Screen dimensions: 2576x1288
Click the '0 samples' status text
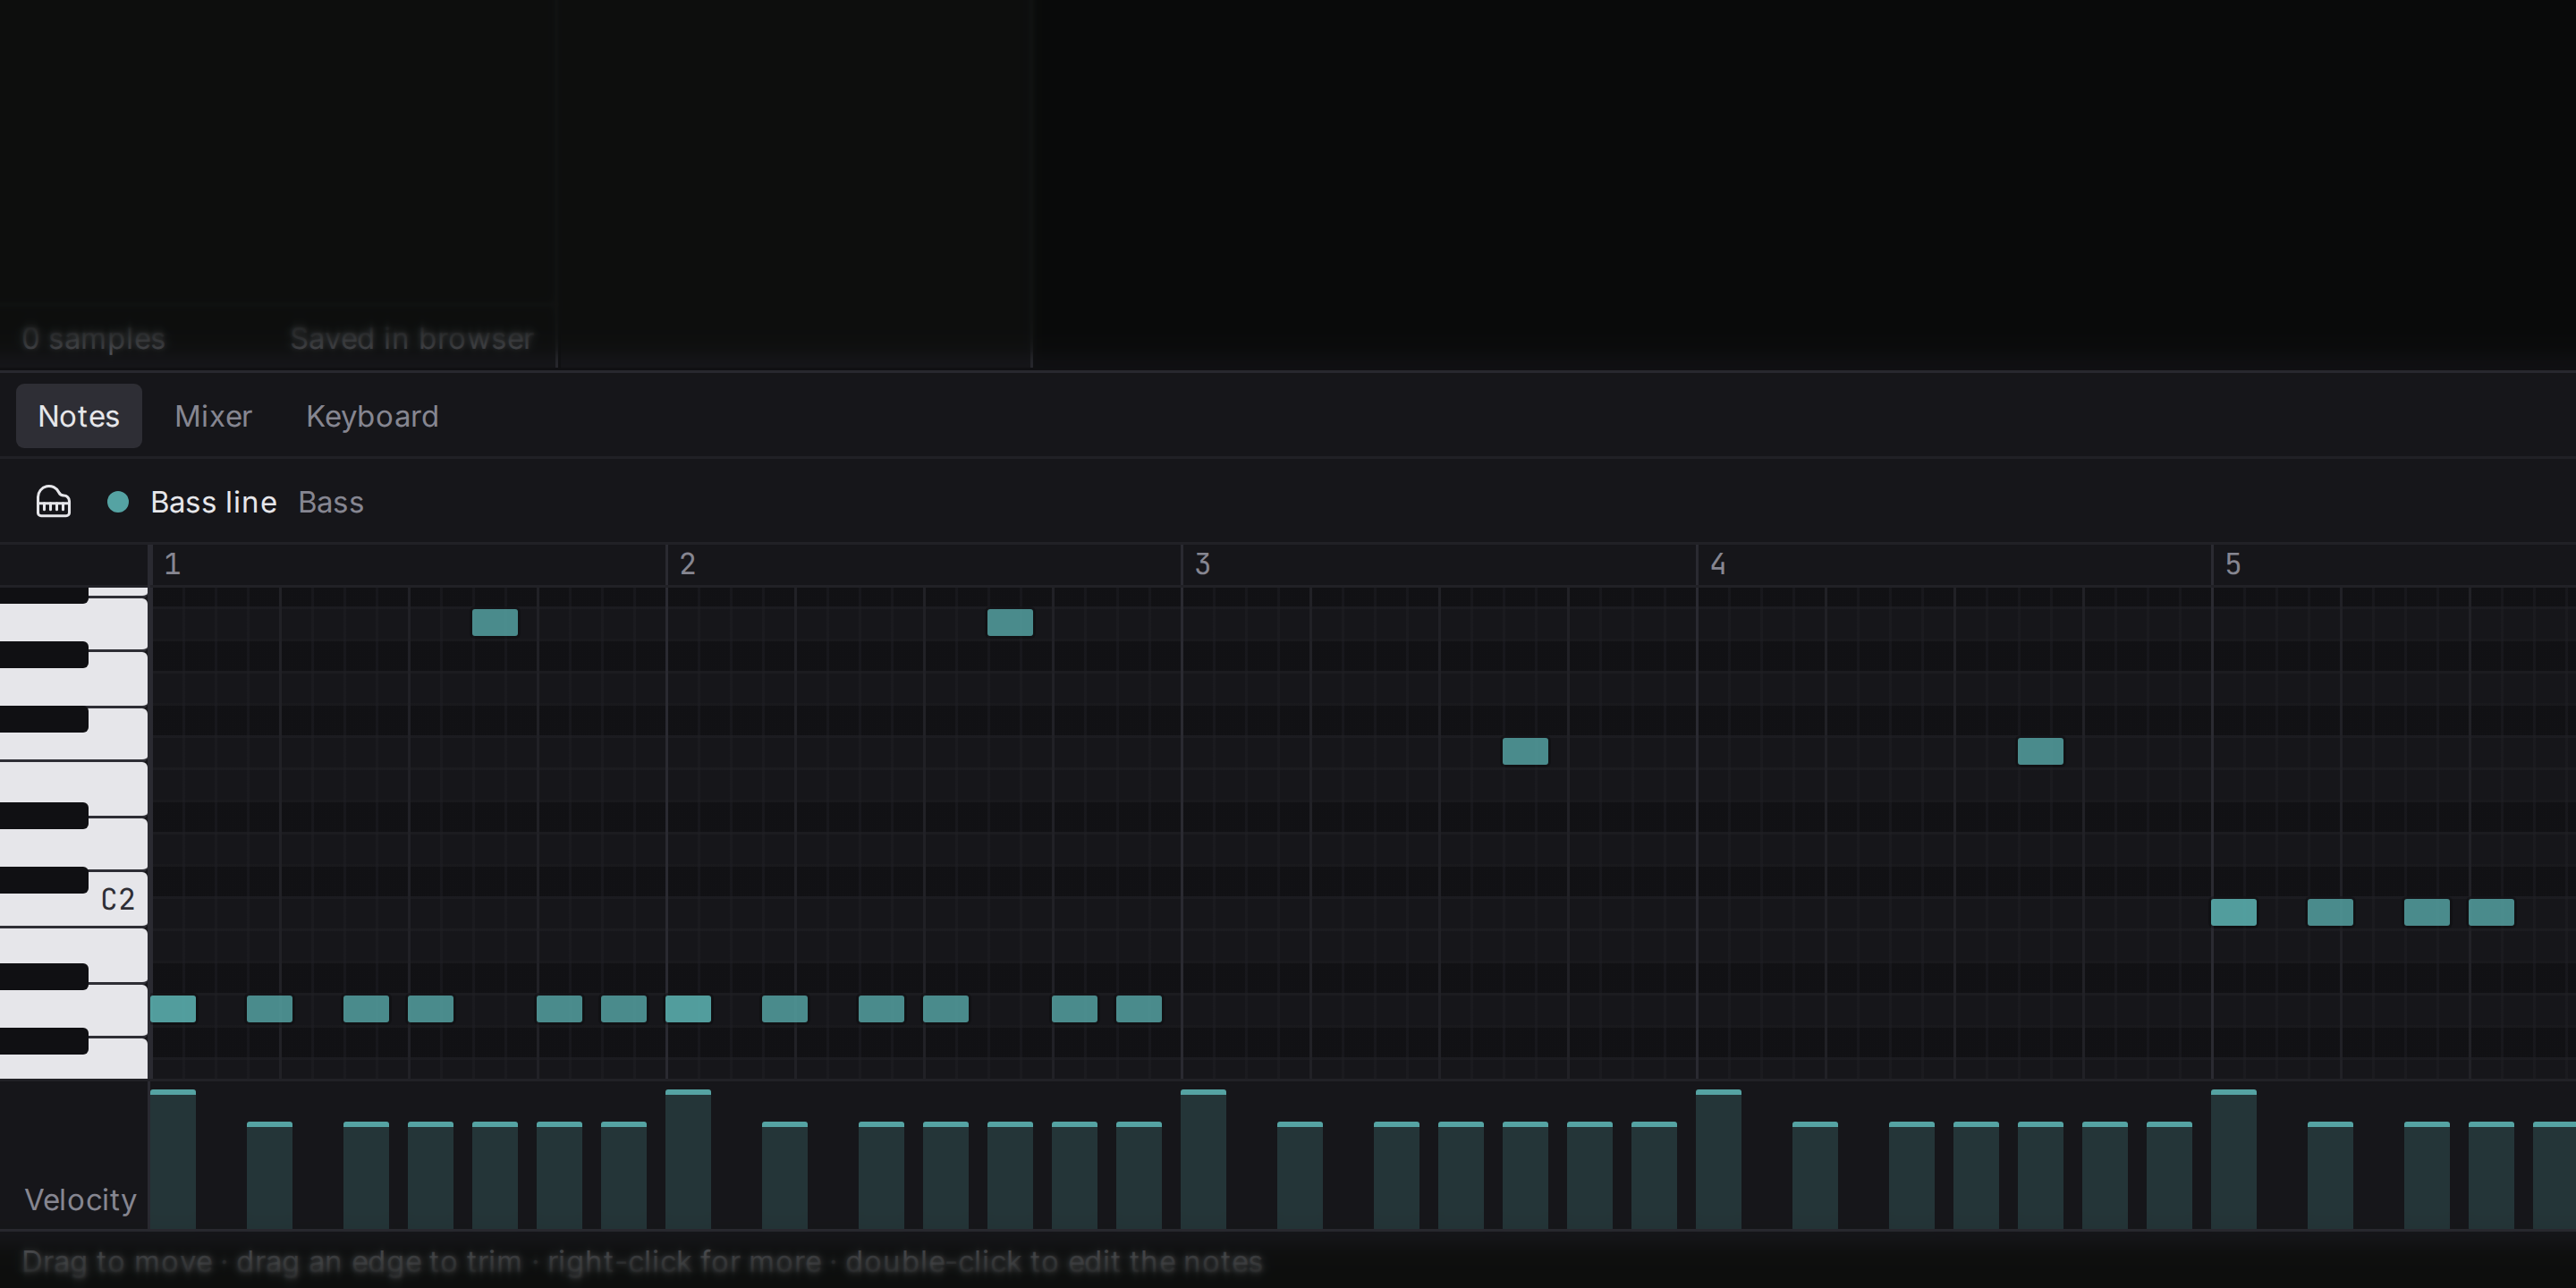click(x=93, y=339)
